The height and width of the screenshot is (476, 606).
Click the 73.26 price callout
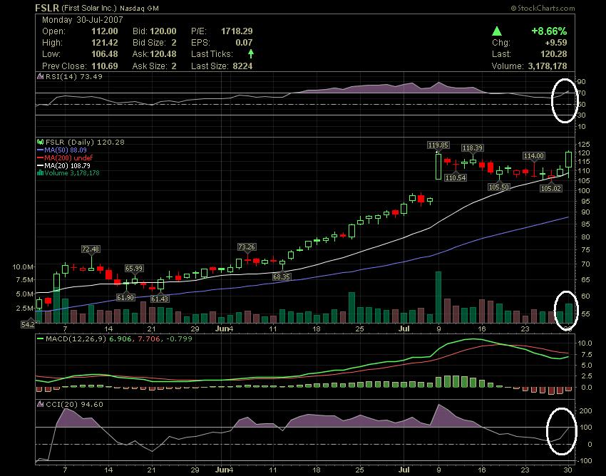[x=247, y=247]
